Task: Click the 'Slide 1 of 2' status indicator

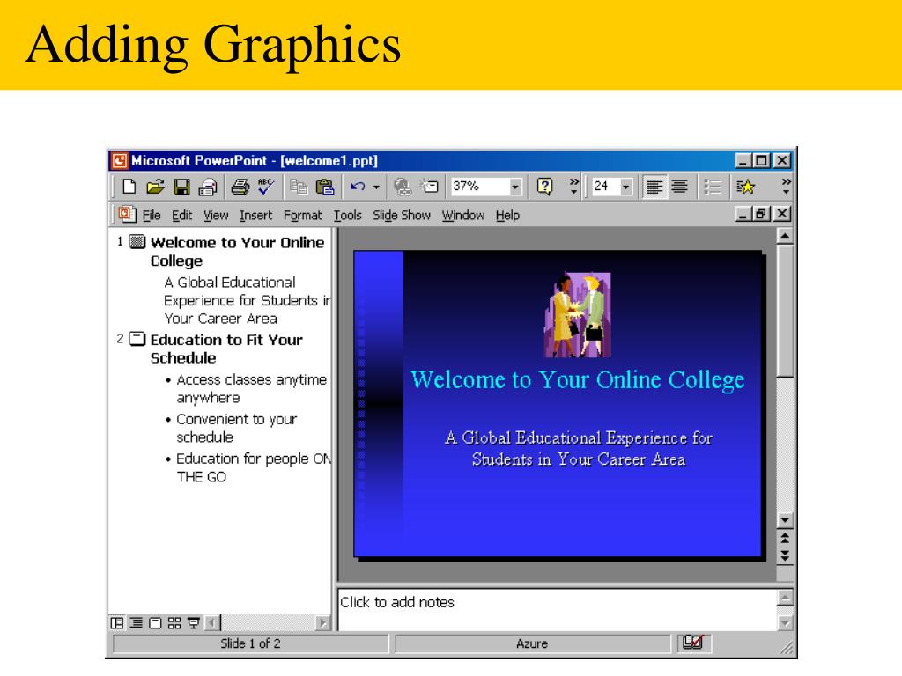Action: (250, 643)
